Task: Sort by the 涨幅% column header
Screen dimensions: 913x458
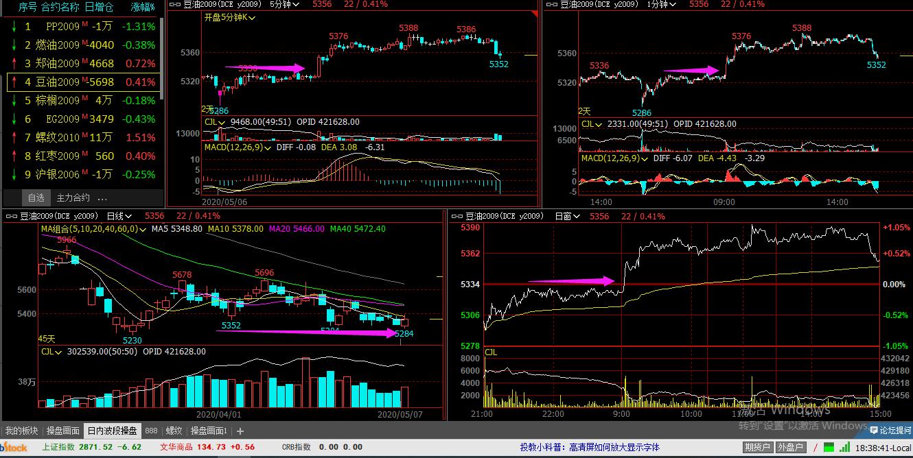Action: coord(143,7)
